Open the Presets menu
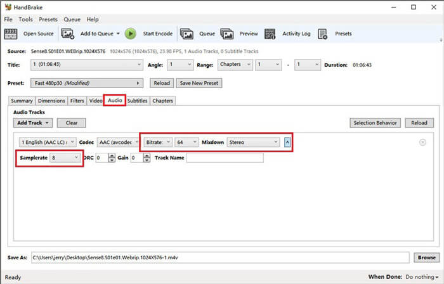This screenshot has width=444, height=284. coord(48,19)
